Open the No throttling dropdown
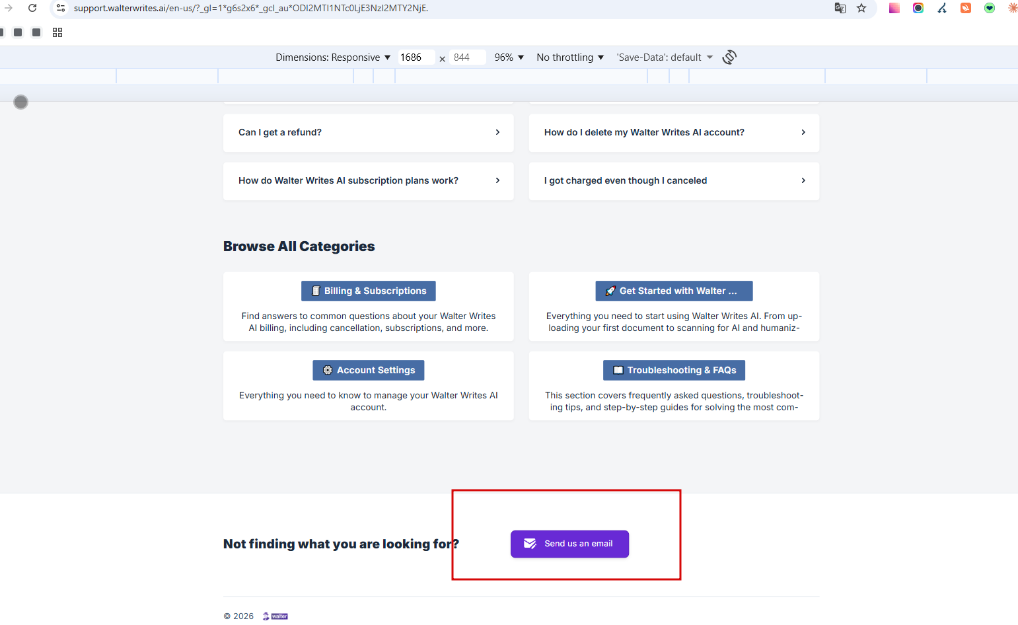 click(x=570, y=57)
